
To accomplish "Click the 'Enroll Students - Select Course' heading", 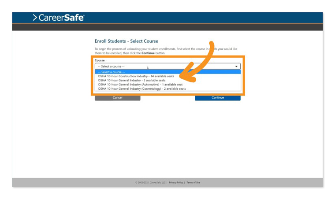I will coord(127,41).
